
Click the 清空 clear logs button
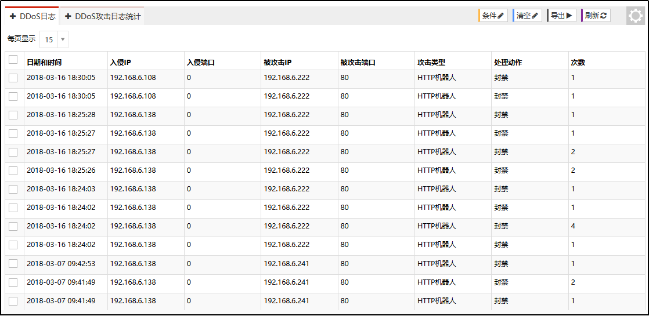[x=527, y=16]
